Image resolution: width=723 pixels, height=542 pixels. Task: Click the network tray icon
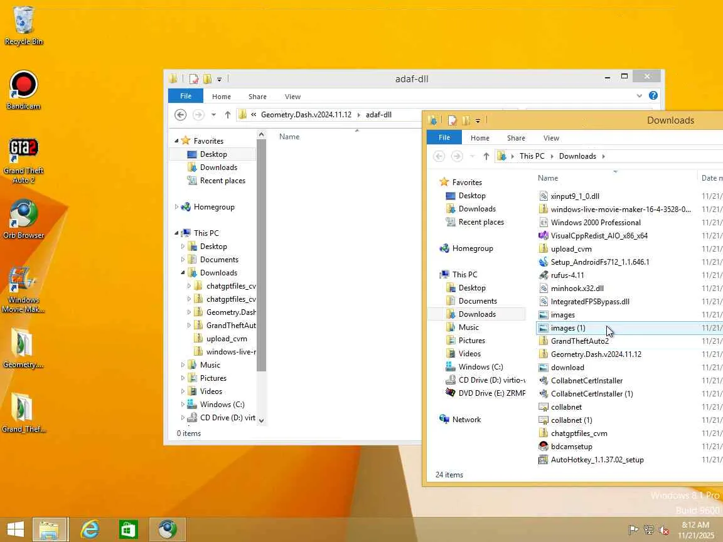click(x=649, y=530)
